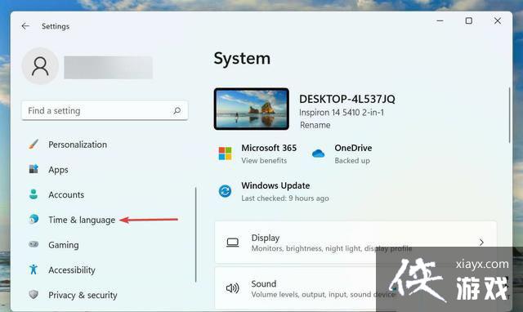Open OneDrive Backed up status

click(x=352, y=160)
